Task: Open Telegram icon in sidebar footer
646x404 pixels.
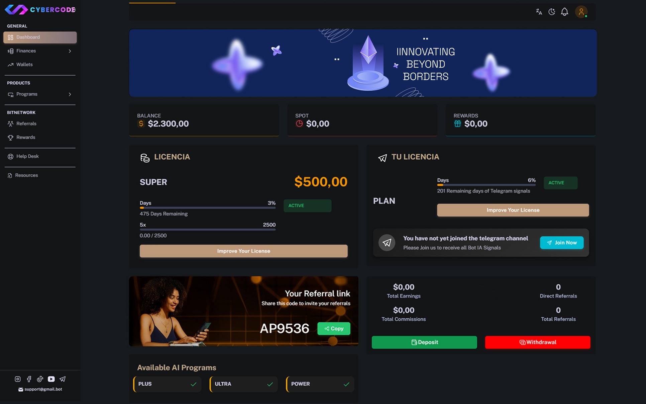Action: (63, 379)
